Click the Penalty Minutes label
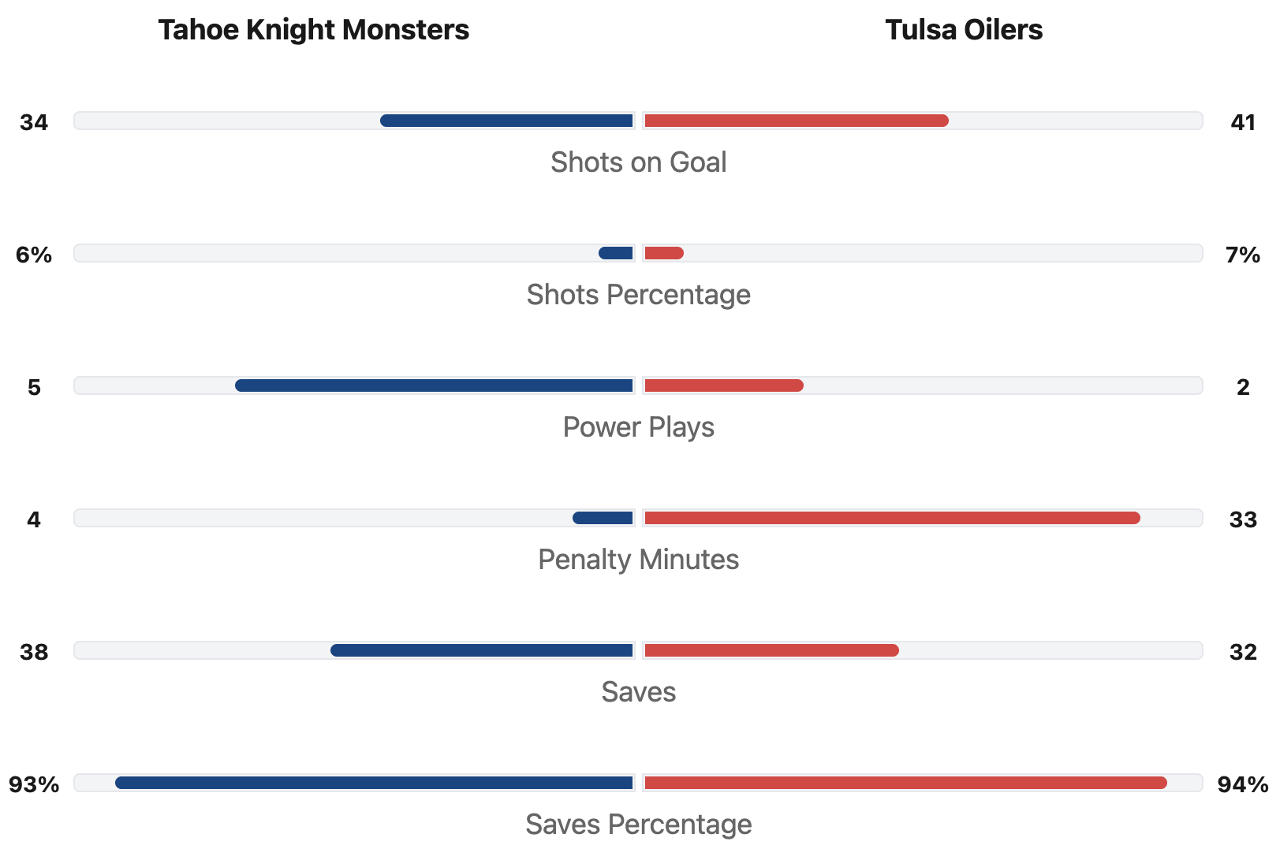Viewport: 1280px width, 860px height. click(638, 560)
